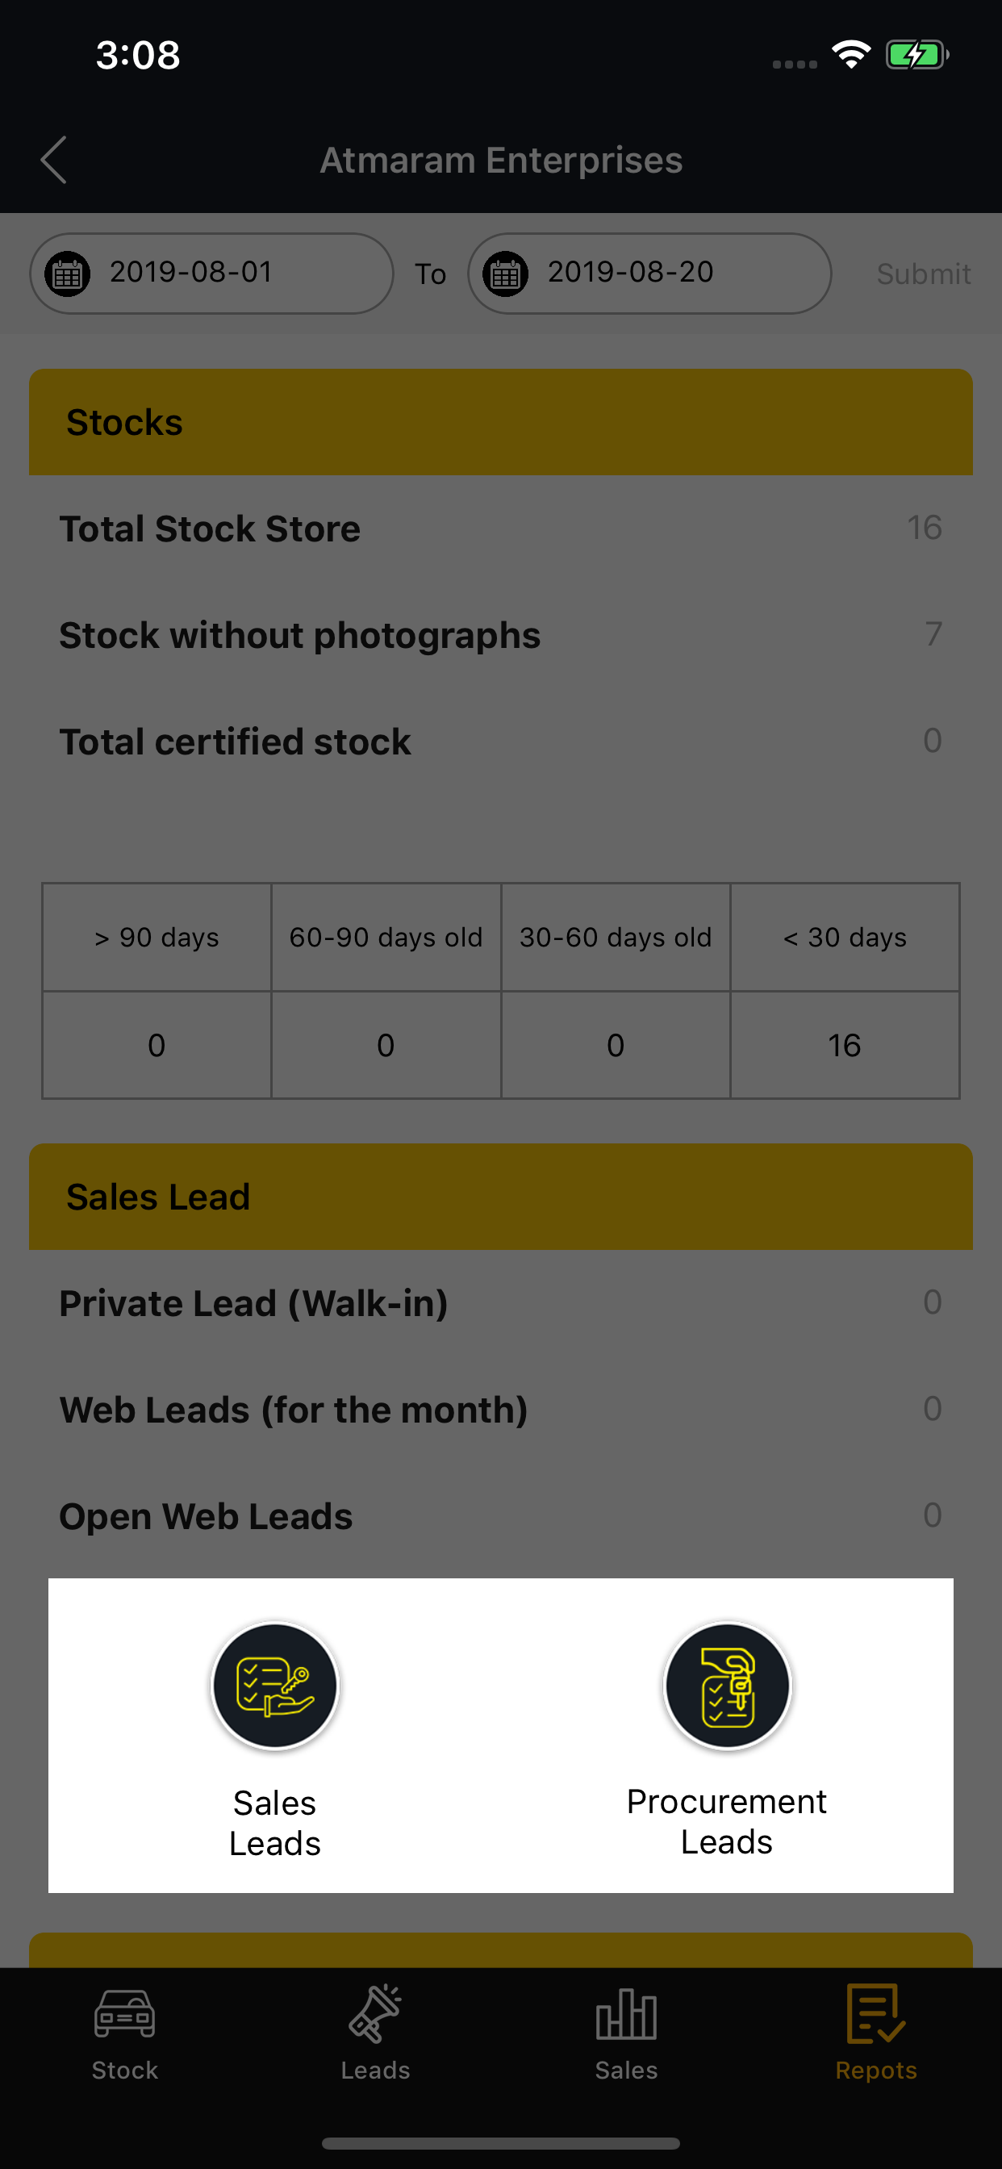Tap the under 30 days stock count

(845, 1045)
